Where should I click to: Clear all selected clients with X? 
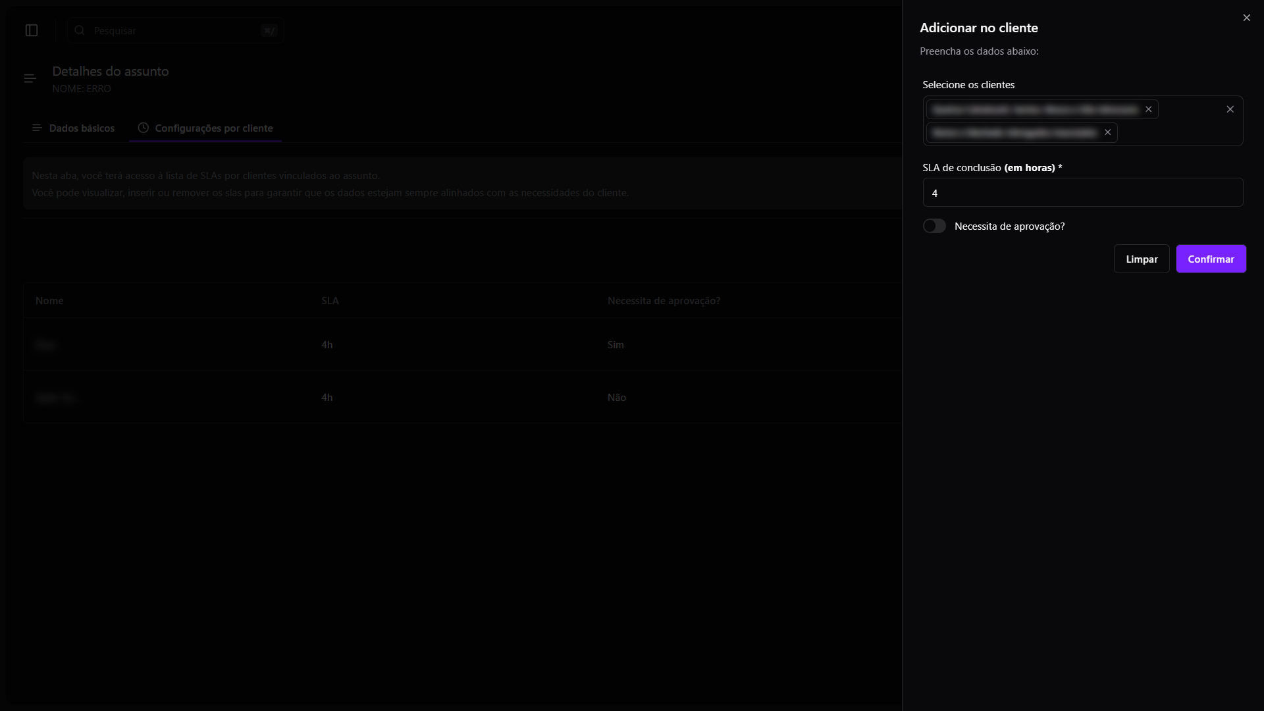click(1230, 109)
